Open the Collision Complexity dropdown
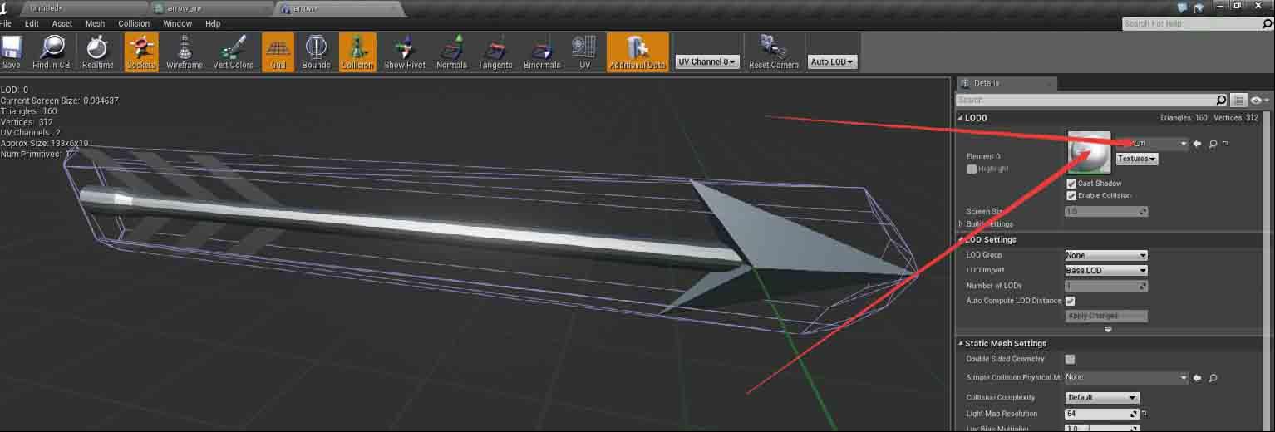Screen dimensions: 1275x432 click(1101, 398)
